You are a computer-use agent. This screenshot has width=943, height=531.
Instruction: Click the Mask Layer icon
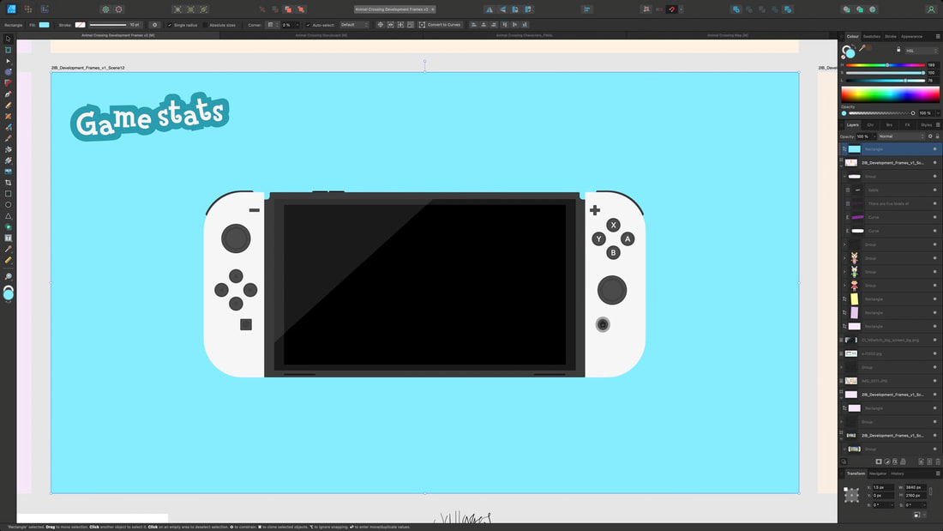coord(879,462)
